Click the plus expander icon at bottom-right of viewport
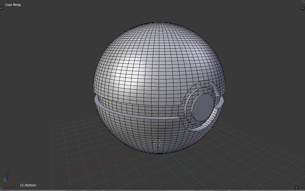This screenshot has height=191, width=305. tap(296, 187)
